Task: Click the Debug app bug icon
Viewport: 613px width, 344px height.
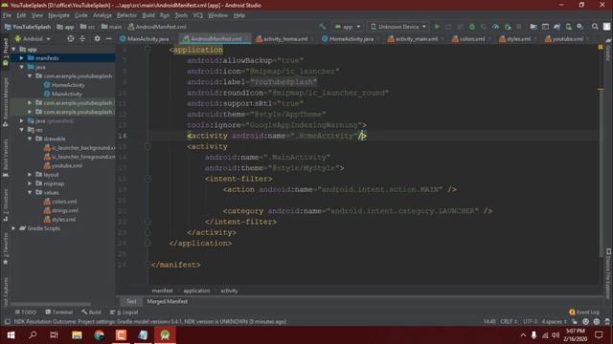Action: point(472,27)
